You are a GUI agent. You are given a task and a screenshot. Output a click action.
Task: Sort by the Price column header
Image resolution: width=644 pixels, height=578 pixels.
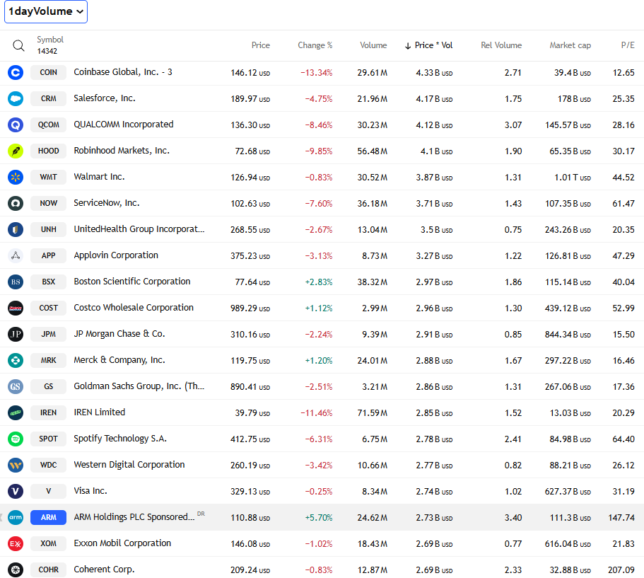point(260,45)
